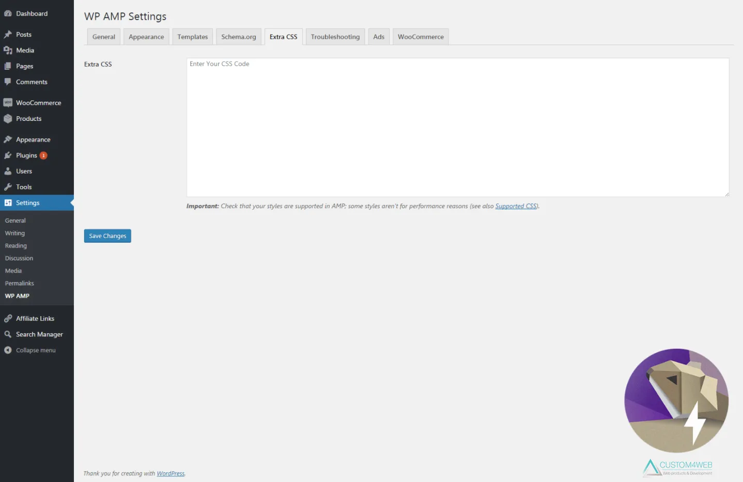Click the Pages document icon

point(8,66)
